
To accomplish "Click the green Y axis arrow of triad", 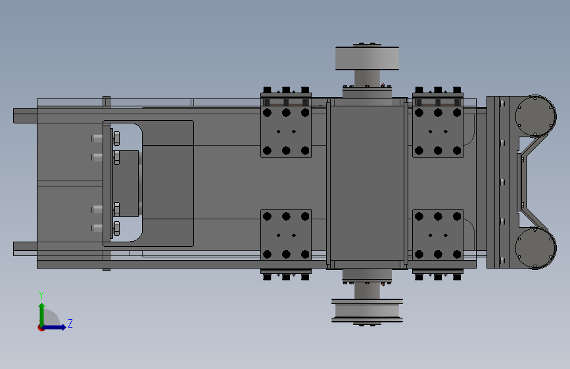I will click(42, 314).
